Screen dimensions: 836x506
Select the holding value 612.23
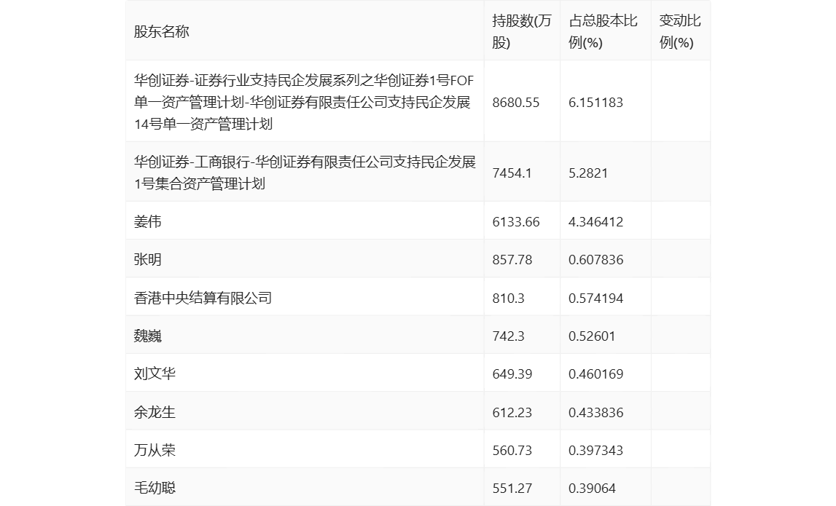coord(512,412)
